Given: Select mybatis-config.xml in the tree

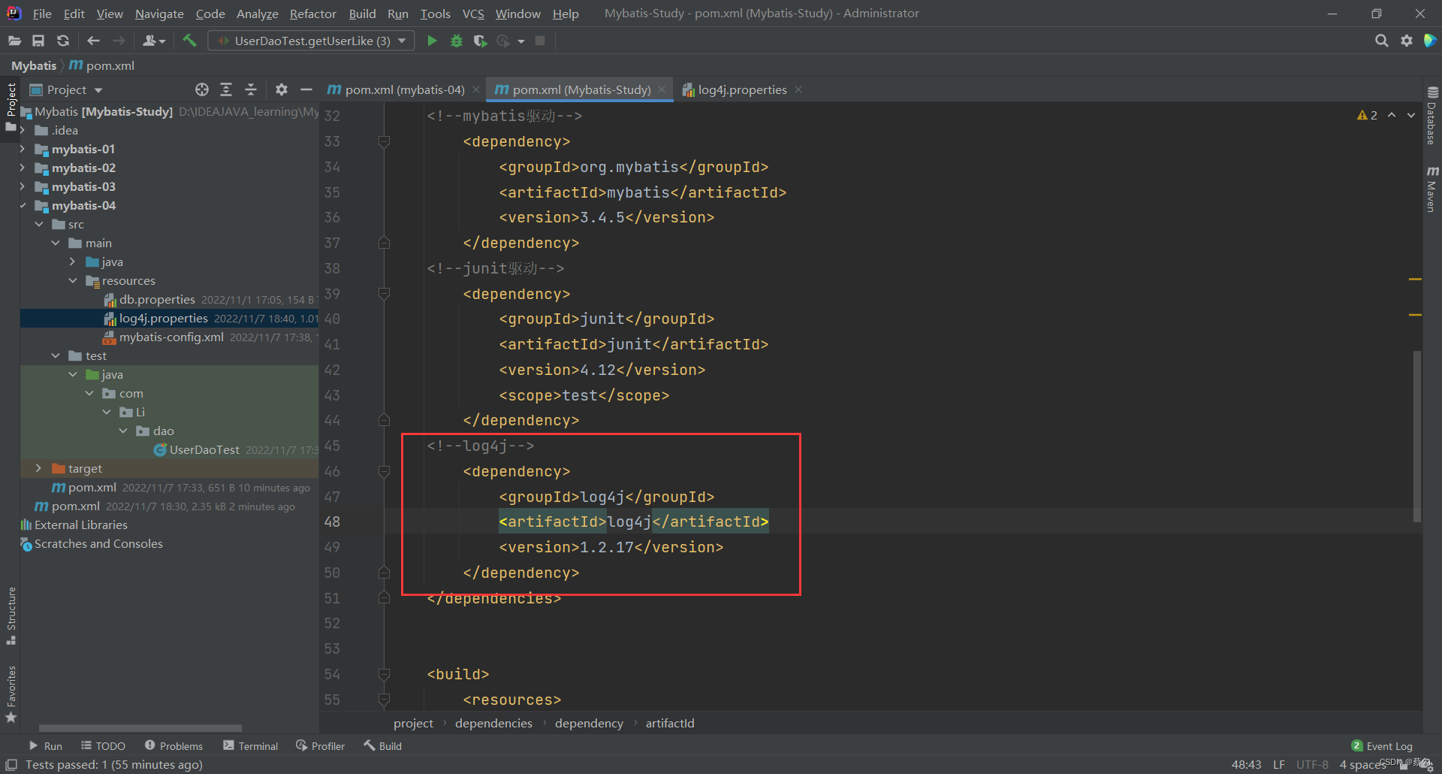Looking at the screenshot, I should 171,337.
